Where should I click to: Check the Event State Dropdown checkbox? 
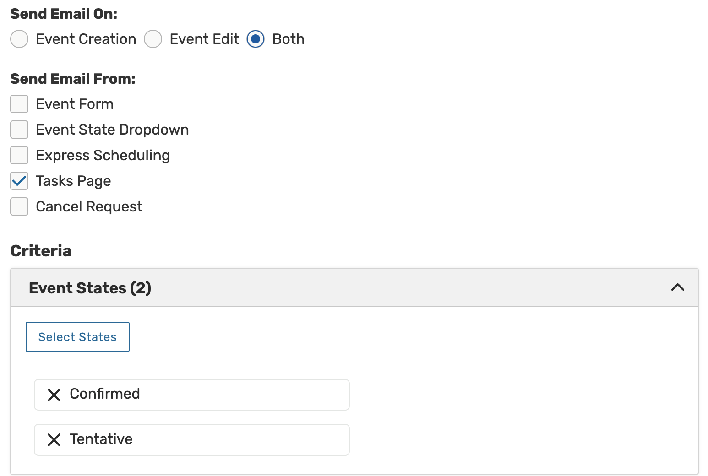(x=19, y=130)
